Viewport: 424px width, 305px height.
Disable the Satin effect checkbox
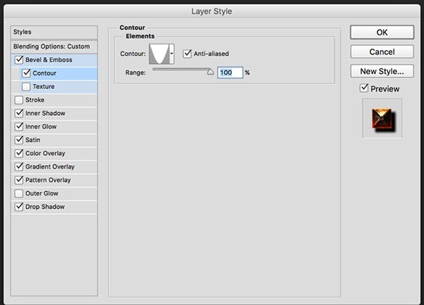[19, 140]
